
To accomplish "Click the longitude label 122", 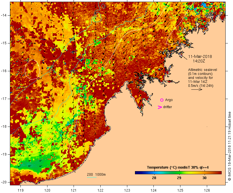I will (x=100, y=190).
